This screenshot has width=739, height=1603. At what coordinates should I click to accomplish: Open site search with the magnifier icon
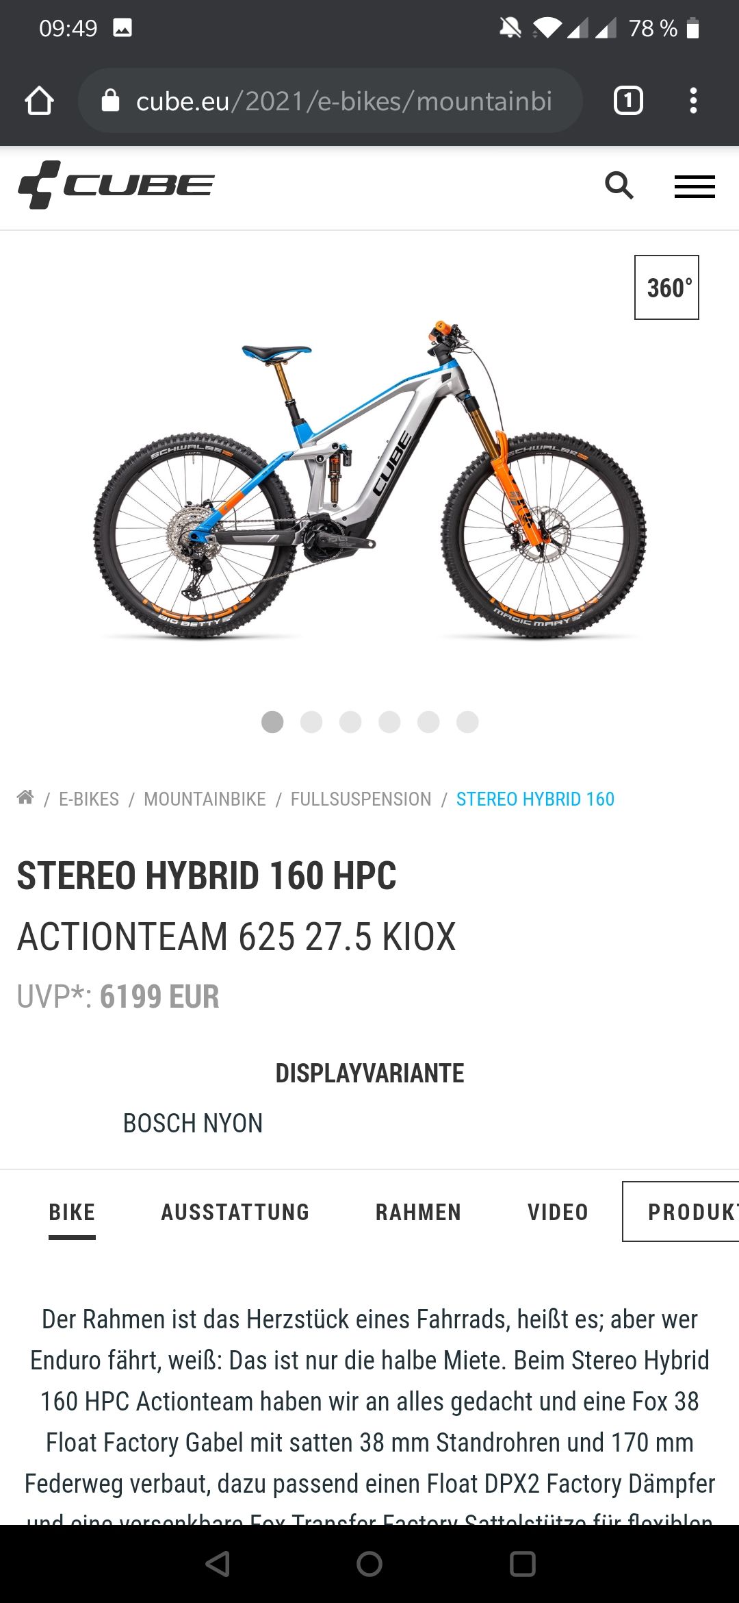point(619,186)
